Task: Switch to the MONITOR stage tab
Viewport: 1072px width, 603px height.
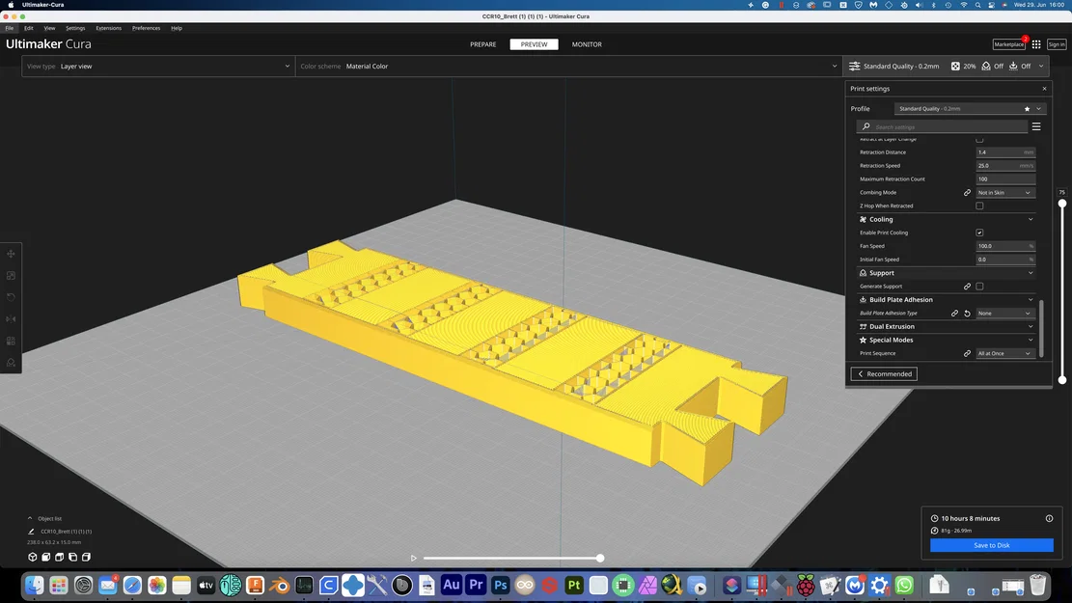Action: point(587,44)
